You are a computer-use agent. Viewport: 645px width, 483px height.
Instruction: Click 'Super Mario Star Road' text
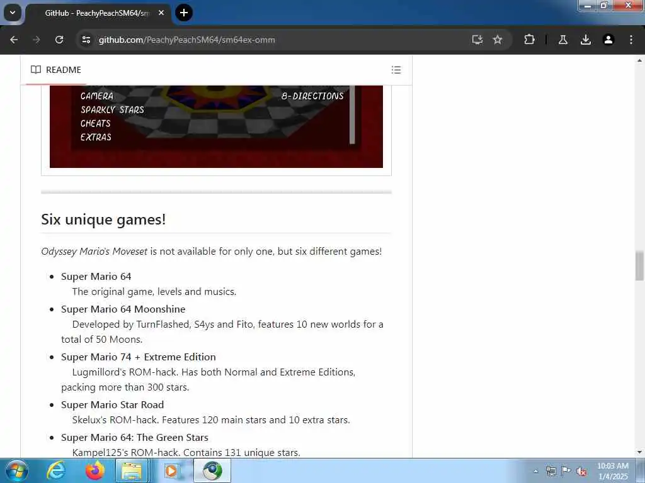(x=113, y=404)
